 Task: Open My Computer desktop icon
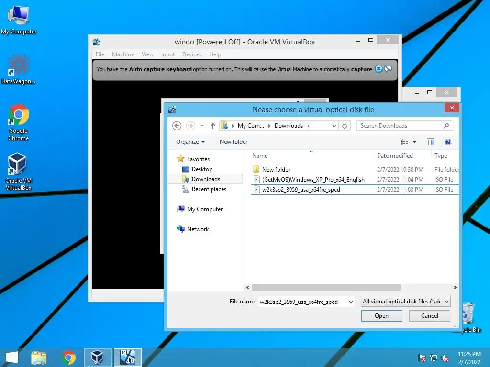point(19,19)
